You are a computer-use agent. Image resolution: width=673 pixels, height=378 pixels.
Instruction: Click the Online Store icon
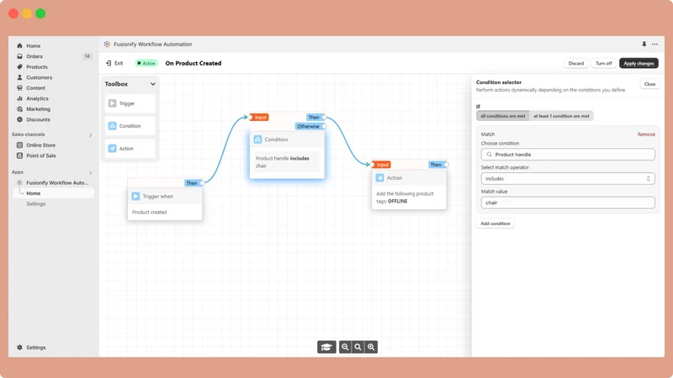[x=19, y=145]
